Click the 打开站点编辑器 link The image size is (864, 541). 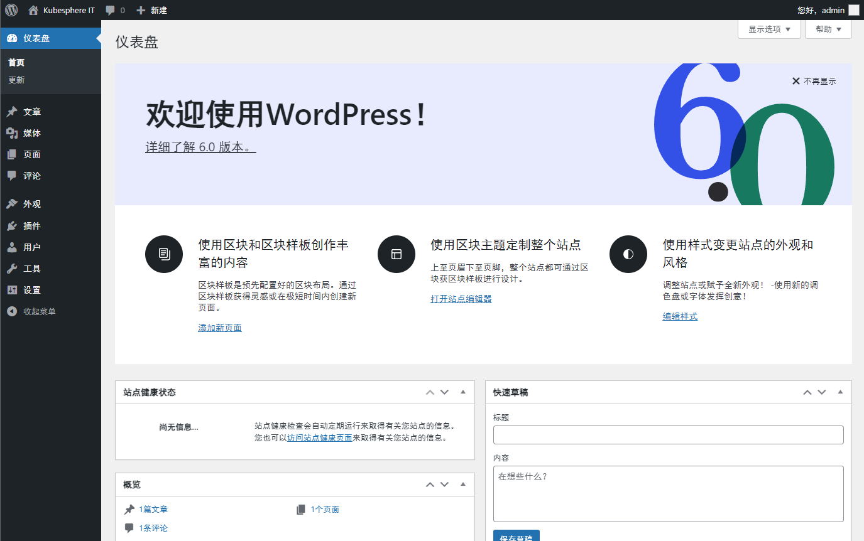461,299
